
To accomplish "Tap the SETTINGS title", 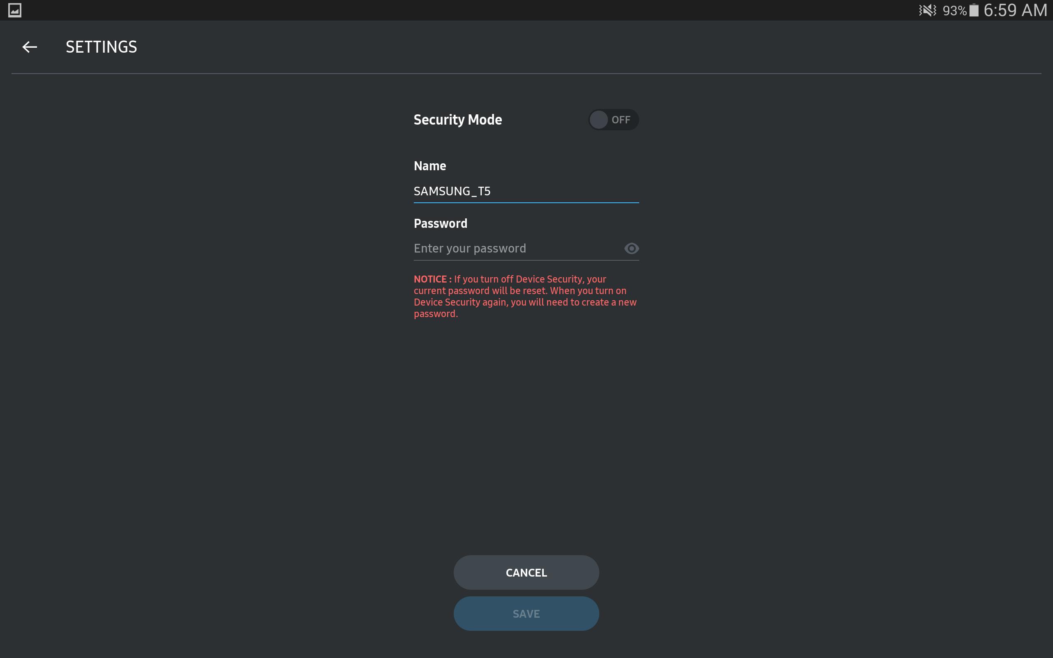I will coord(101,47).
